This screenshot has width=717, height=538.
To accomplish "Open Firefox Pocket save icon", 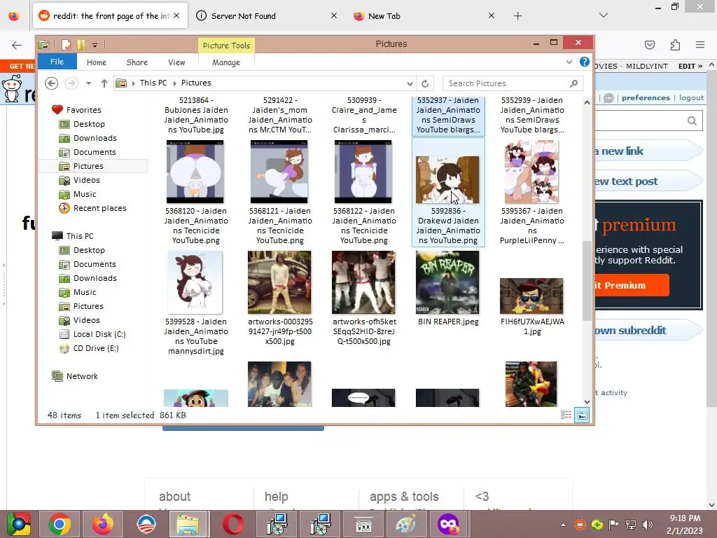I will (649, 45).
